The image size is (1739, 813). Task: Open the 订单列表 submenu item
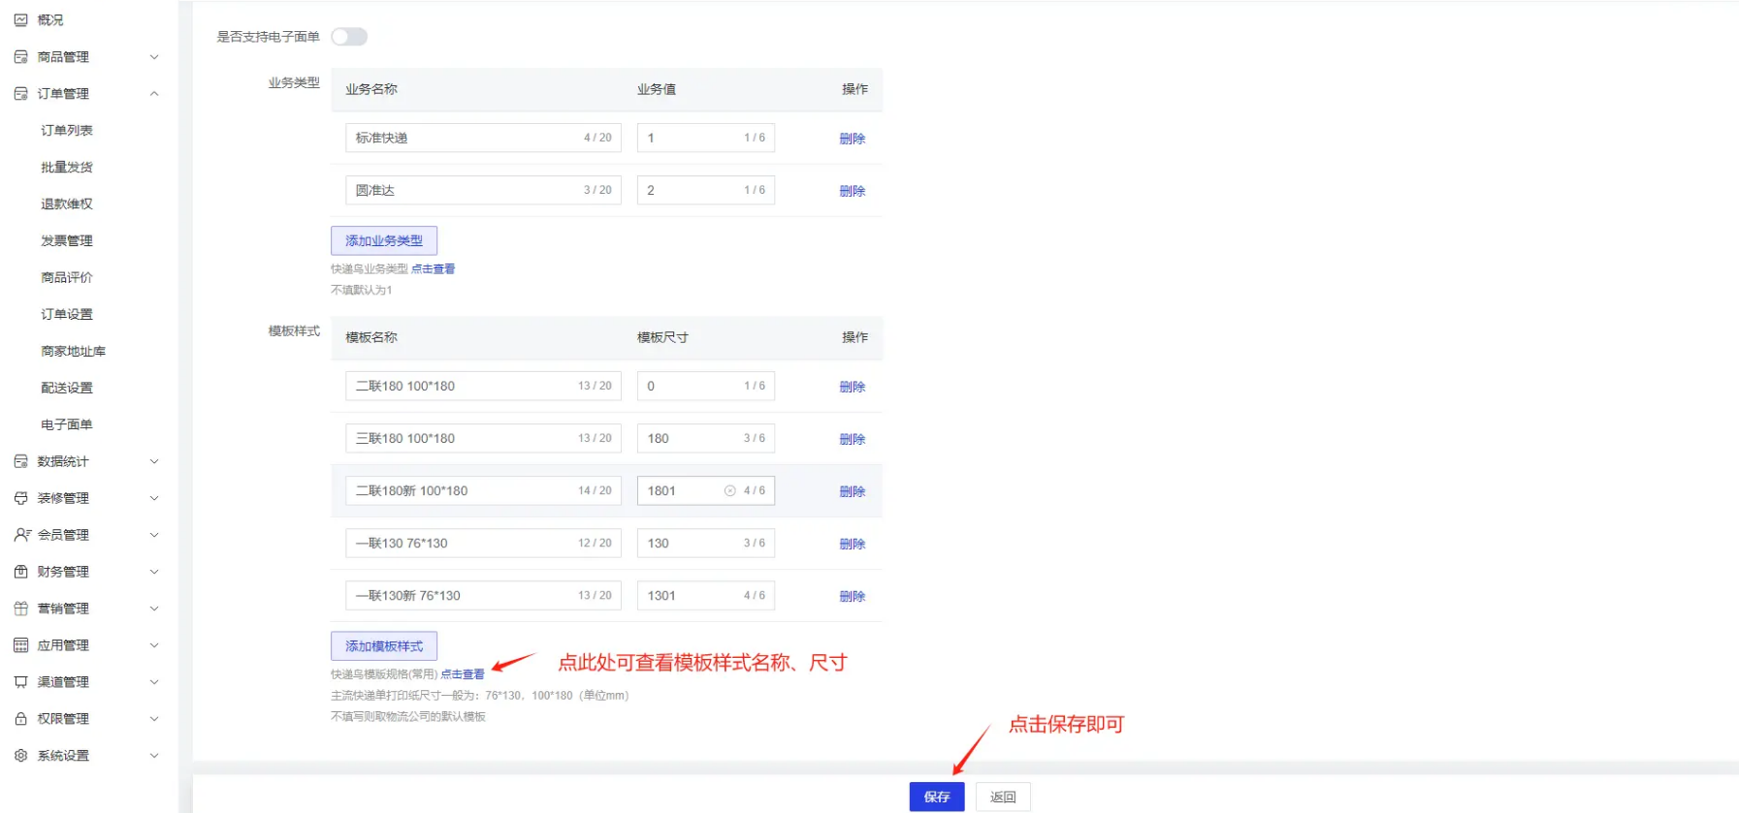67,131
